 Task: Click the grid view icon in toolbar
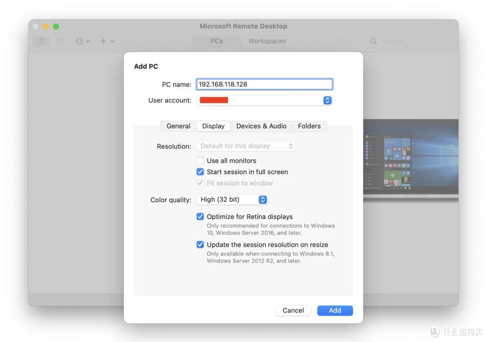(x=41, y=41)
